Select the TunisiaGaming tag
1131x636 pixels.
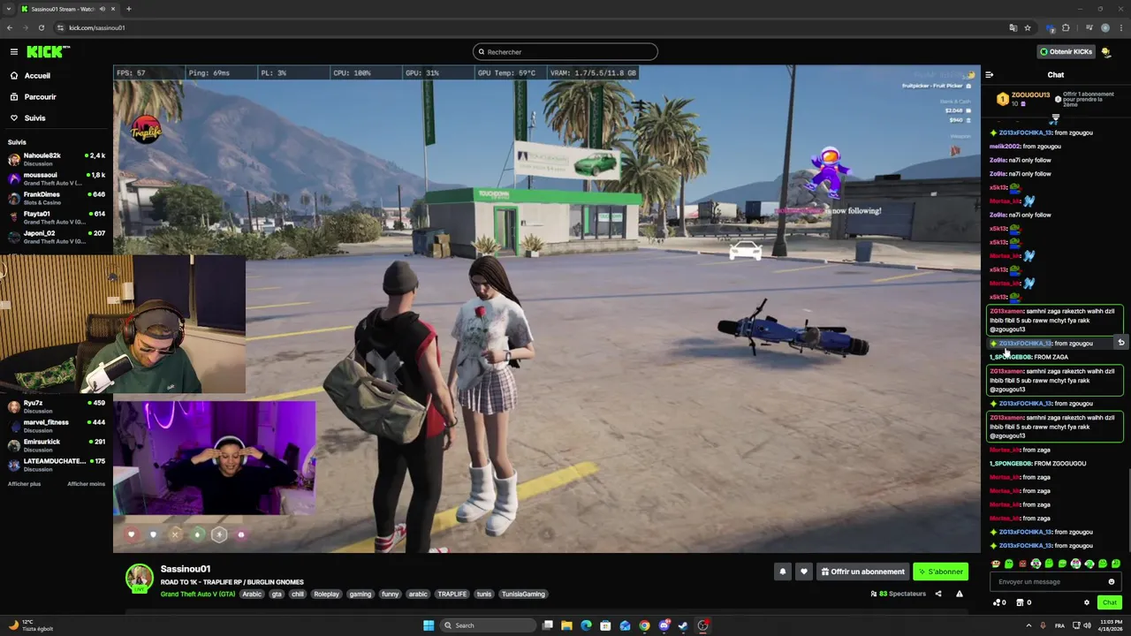click(523, 594)
